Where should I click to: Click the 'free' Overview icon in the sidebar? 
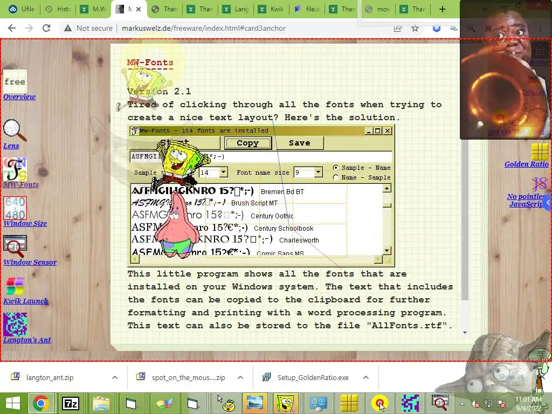pyautogui.click(x=15, y=81)
